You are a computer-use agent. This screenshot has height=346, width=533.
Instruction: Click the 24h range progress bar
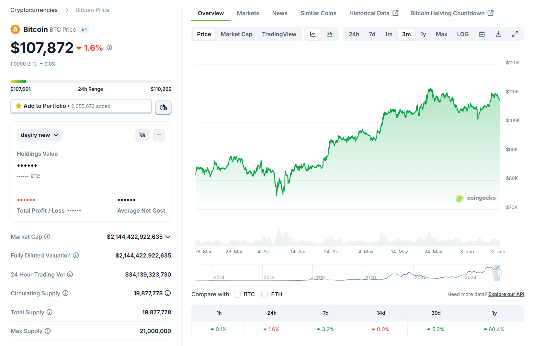tap(91, 81)
